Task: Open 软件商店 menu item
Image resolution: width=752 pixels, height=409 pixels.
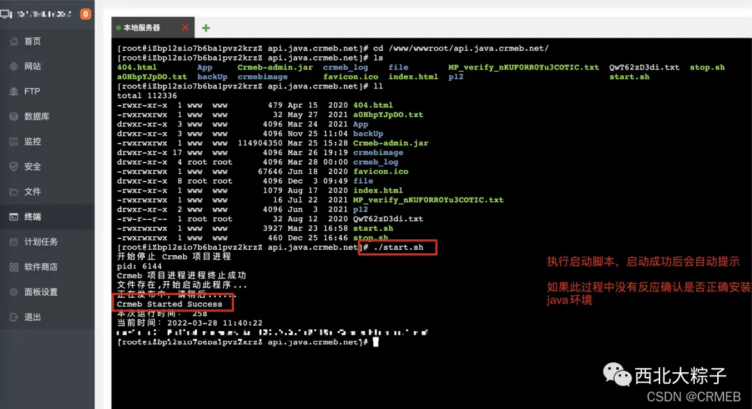Action: (x=47, y=267)
